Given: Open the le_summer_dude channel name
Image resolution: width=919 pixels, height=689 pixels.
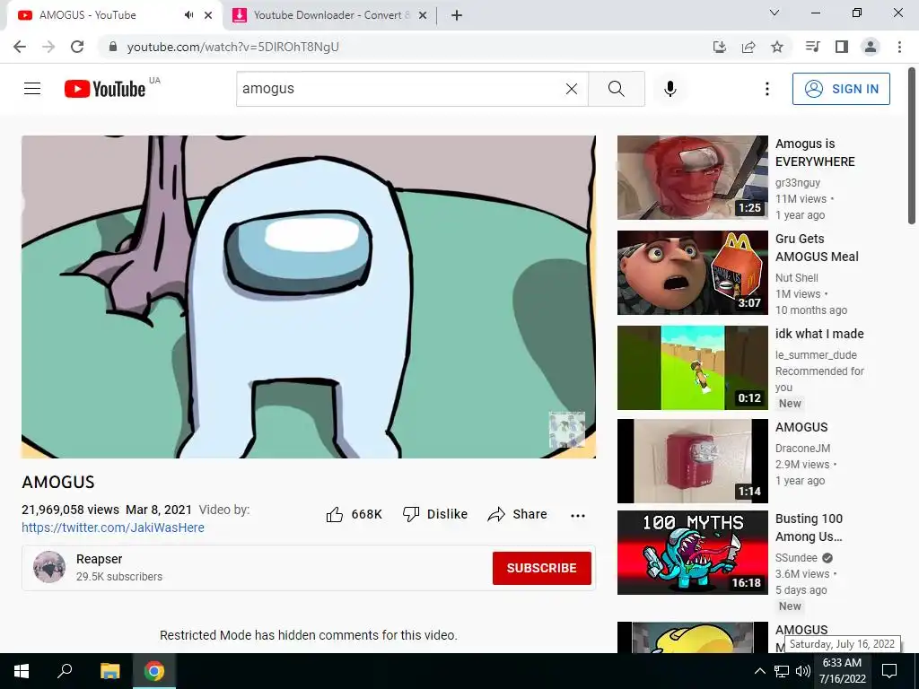Looking at the screenshot, I should pos(816,355).
